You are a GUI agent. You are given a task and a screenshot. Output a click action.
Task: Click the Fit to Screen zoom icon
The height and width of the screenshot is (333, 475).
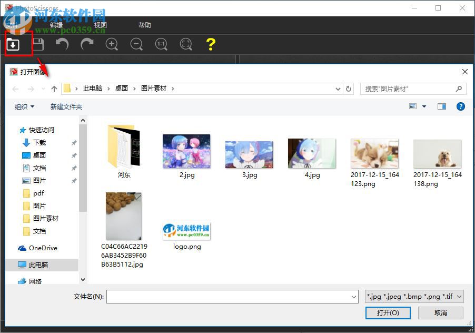click(x=186, y=44)
